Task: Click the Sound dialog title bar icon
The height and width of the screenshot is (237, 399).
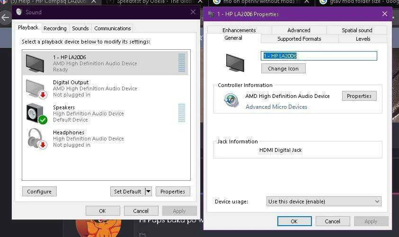Action: [19, 12]
